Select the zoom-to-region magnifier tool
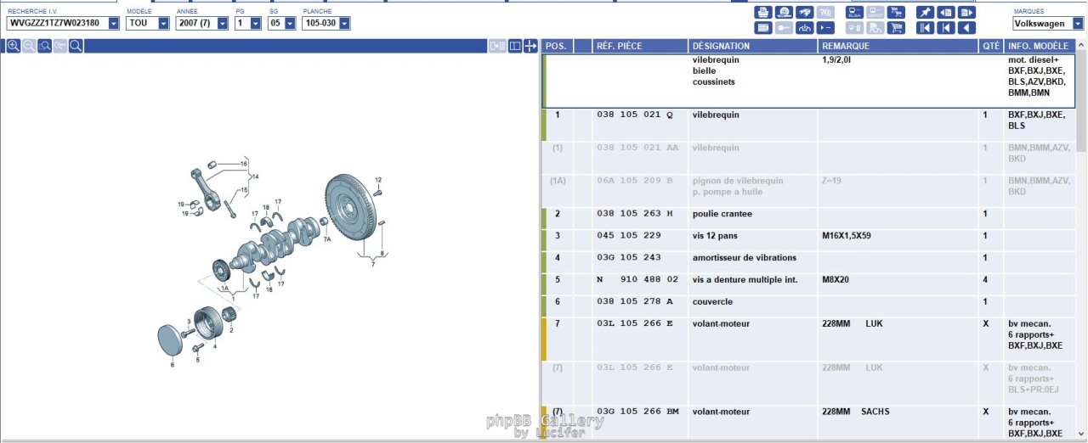The image size is (1088, 443). pyautogui.click(x=45, y=46)
